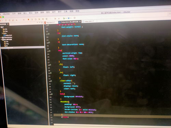Image resolution: width=171 pixels, height=128 pixels.
Task: Click the orange right-pointing arrow toolbar icon
Action: point(39,19)
